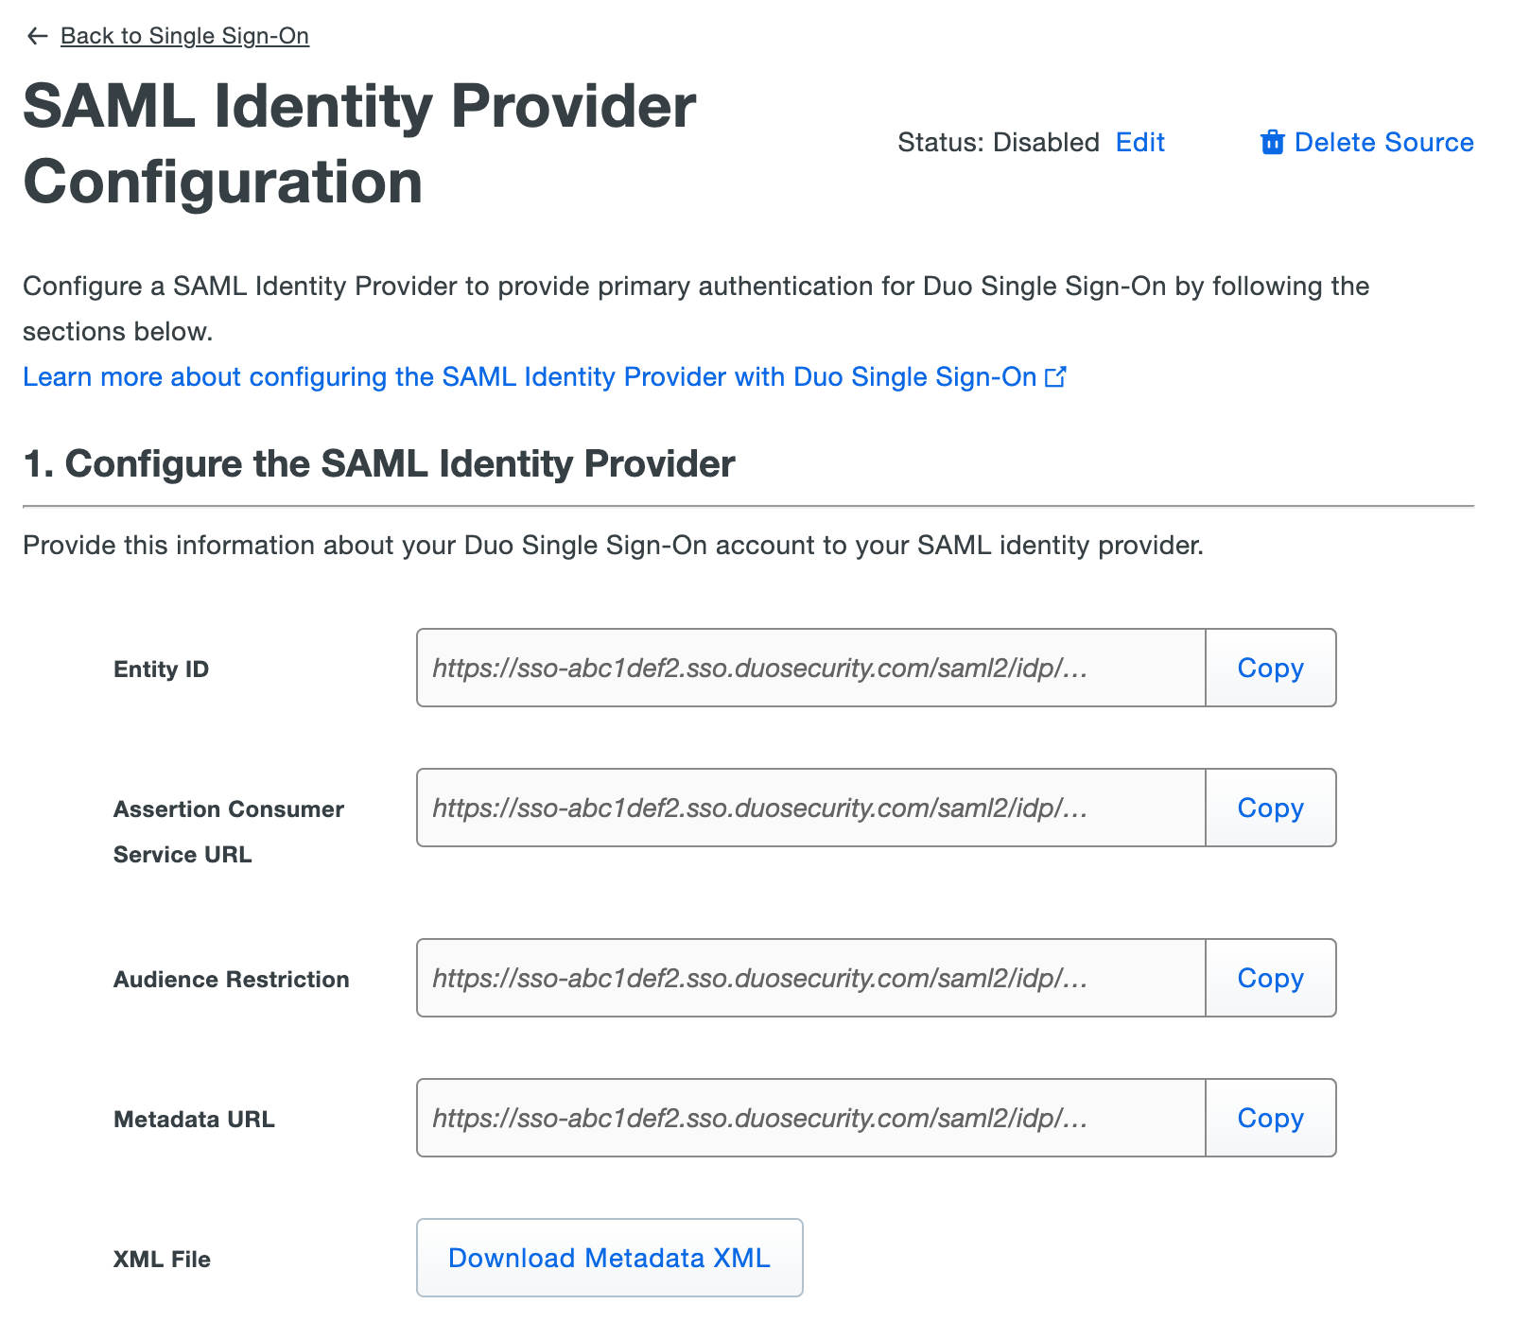Click the XML File label

pyautogui.click(x=162, y=1260)
